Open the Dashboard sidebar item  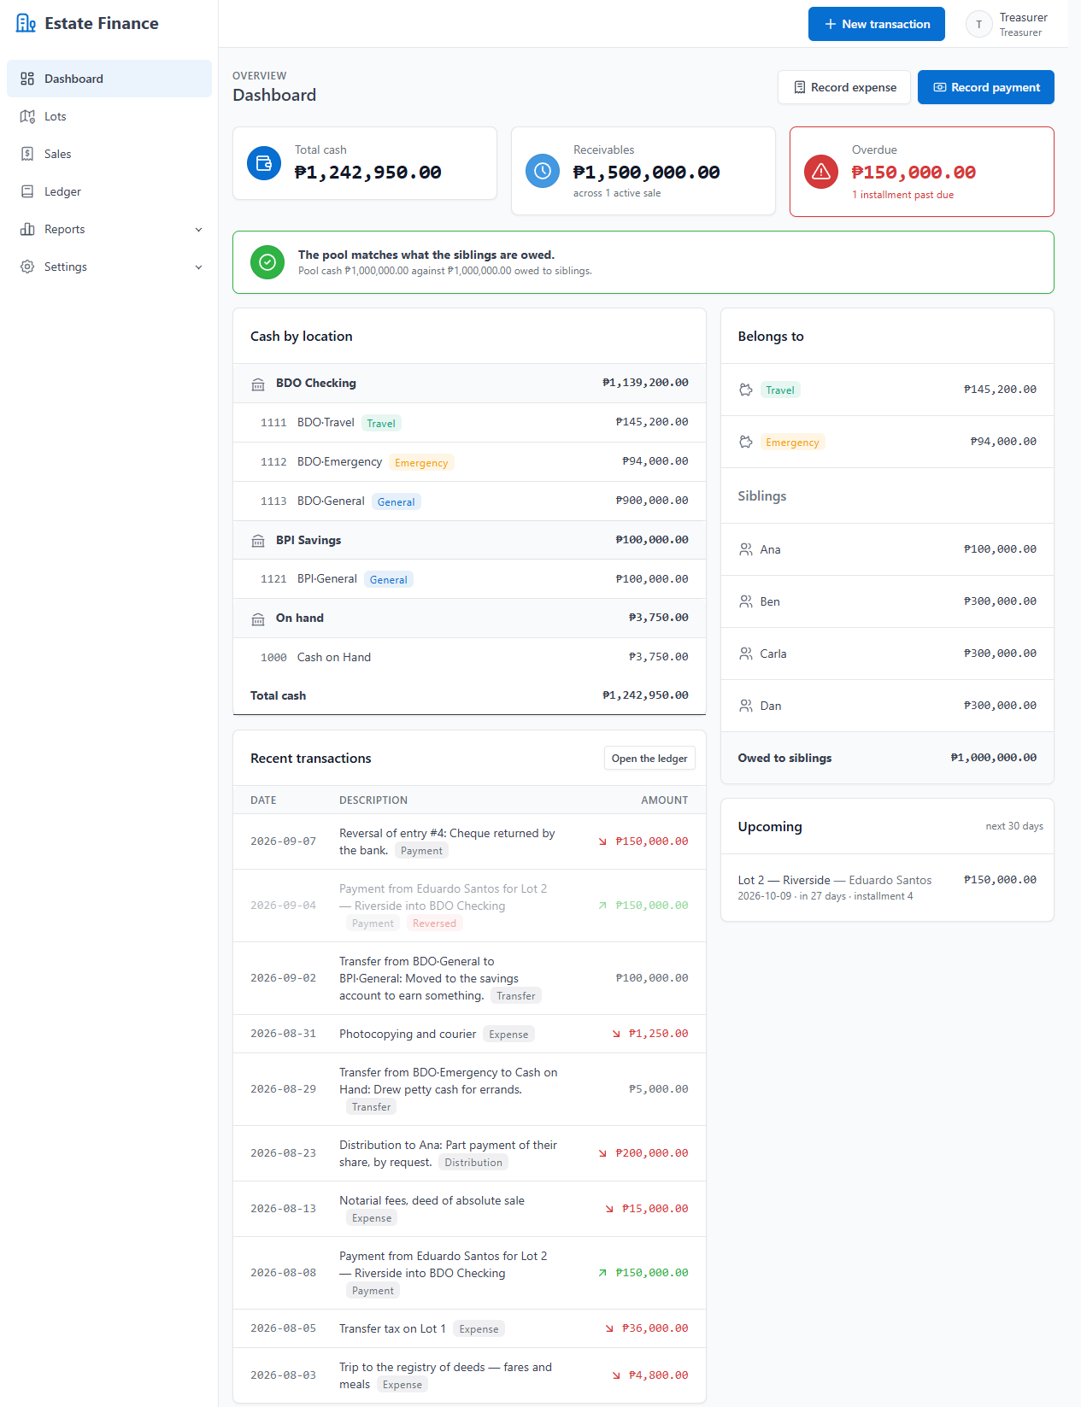pos(109,79)
